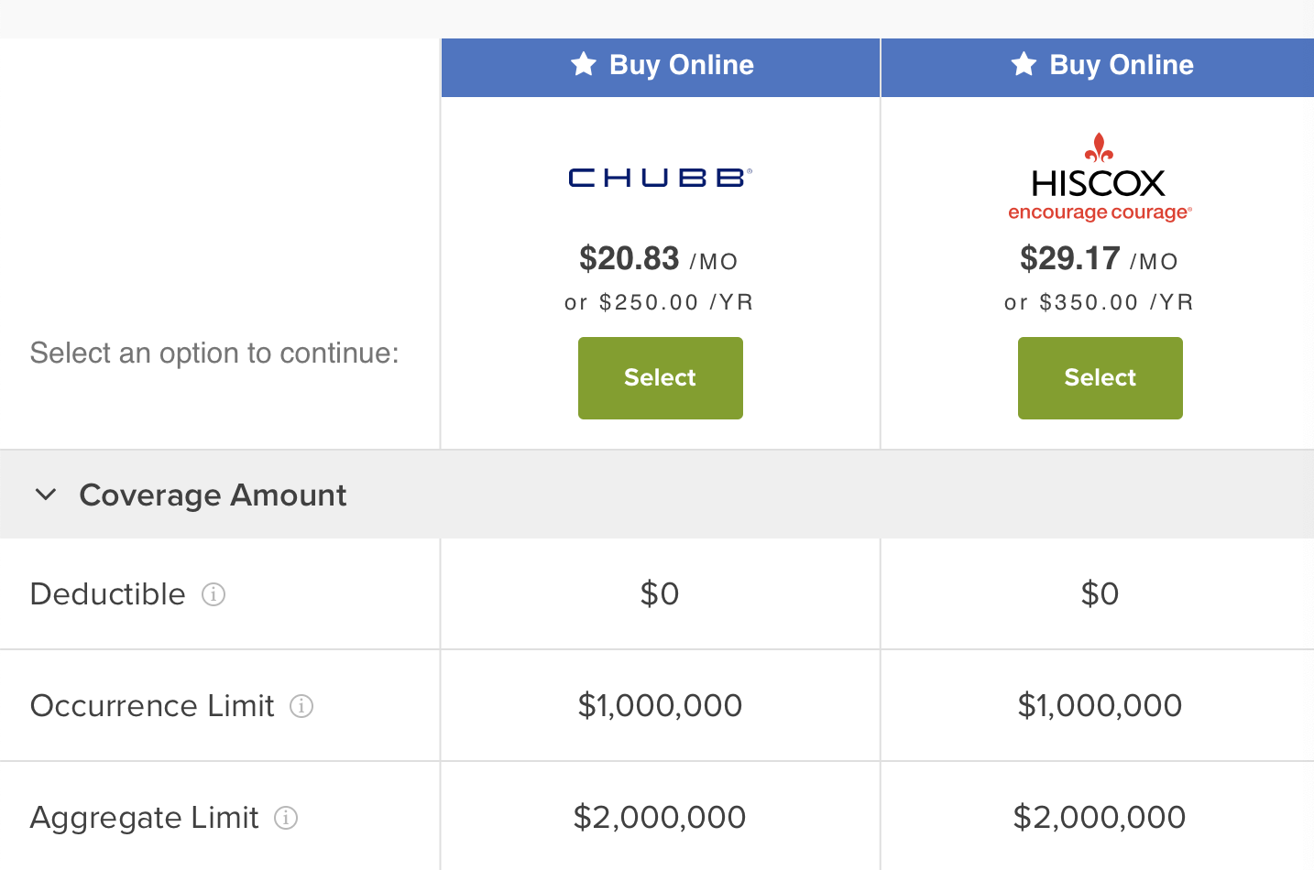The image size is (1314, 870).
Task: Click the Buy Online label above Hiscox
Action: pyautogui.click(x=1121, y=65)
